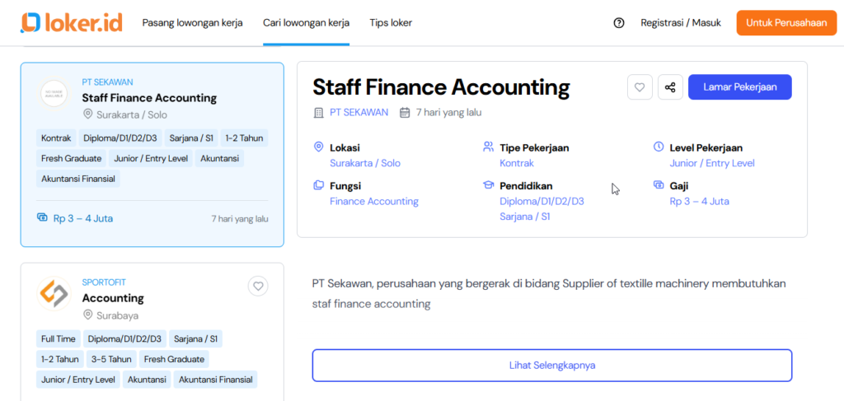Click Registrasi / Masuk link
The image size is (844, 401).
[x=681, y=23]
